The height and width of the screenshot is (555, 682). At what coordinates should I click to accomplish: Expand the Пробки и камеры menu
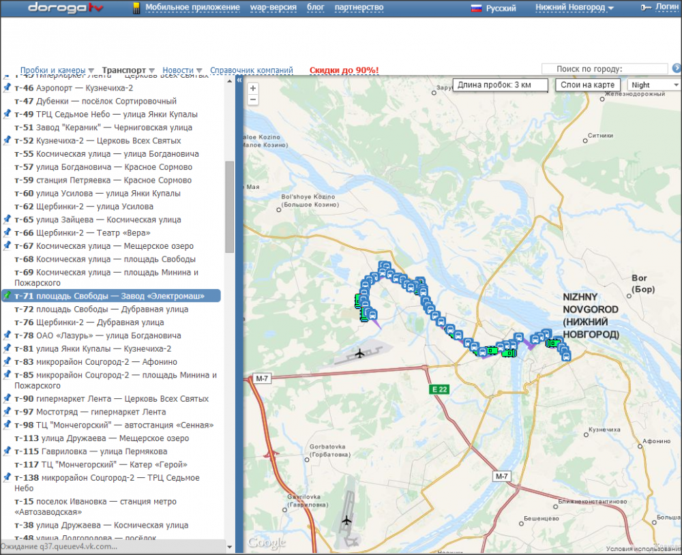pyautogui.click(x=57, y=70)
